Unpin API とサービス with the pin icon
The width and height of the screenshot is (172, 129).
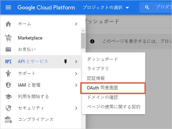(x=66, y=62)
